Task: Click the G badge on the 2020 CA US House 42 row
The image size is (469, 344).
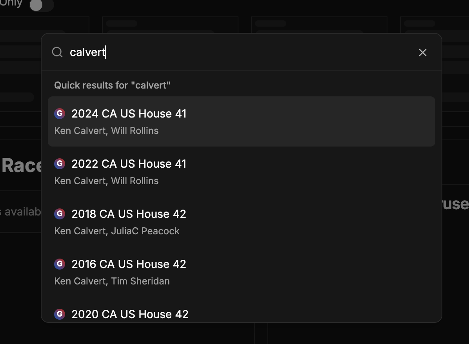Action: click(59, 314)
